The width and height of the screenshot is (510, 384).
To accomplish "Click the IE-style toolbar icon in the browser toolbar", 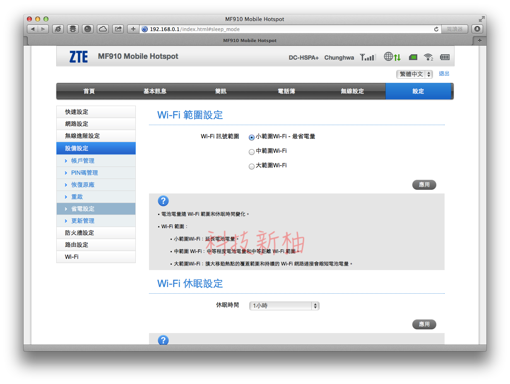I will [x=58, y=29].
